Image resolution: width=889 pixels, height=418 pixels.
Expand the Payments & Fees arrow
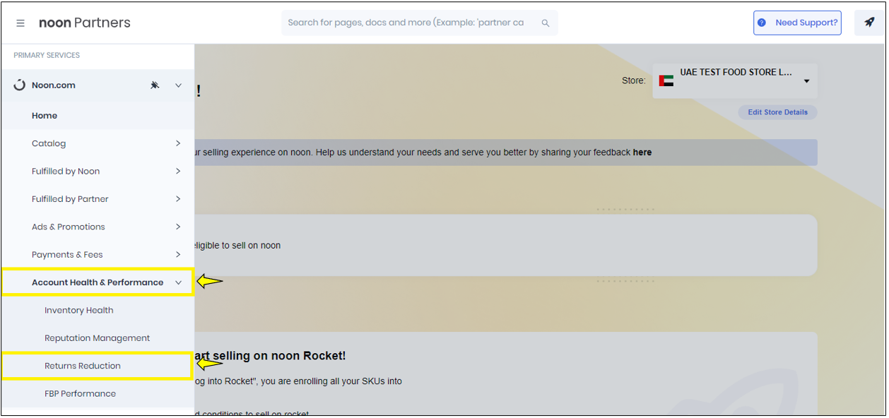(178, 254)
